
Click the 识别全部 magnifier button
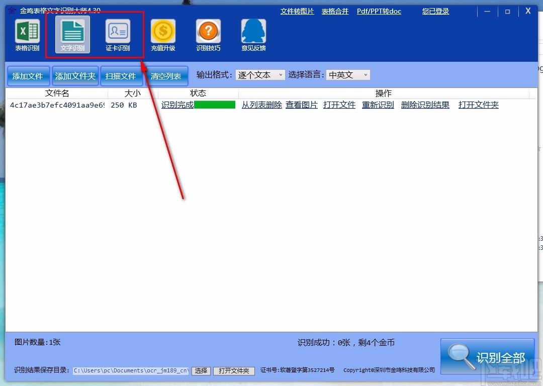click(x=488, y=356)
